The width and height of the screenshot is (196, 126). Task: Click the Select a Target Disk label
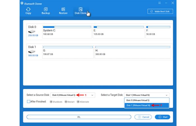pos(112,95)
